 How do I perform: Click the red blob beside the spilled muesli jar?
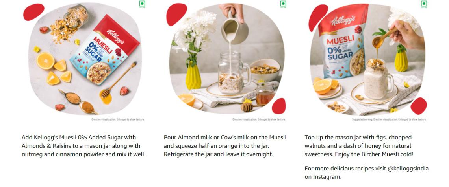pos(34,12)
